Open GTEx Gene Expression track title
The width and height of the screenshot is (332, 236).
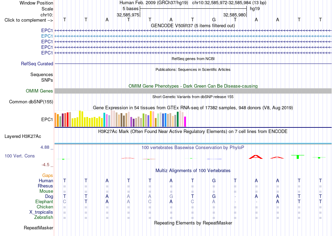tap(193, 108)
